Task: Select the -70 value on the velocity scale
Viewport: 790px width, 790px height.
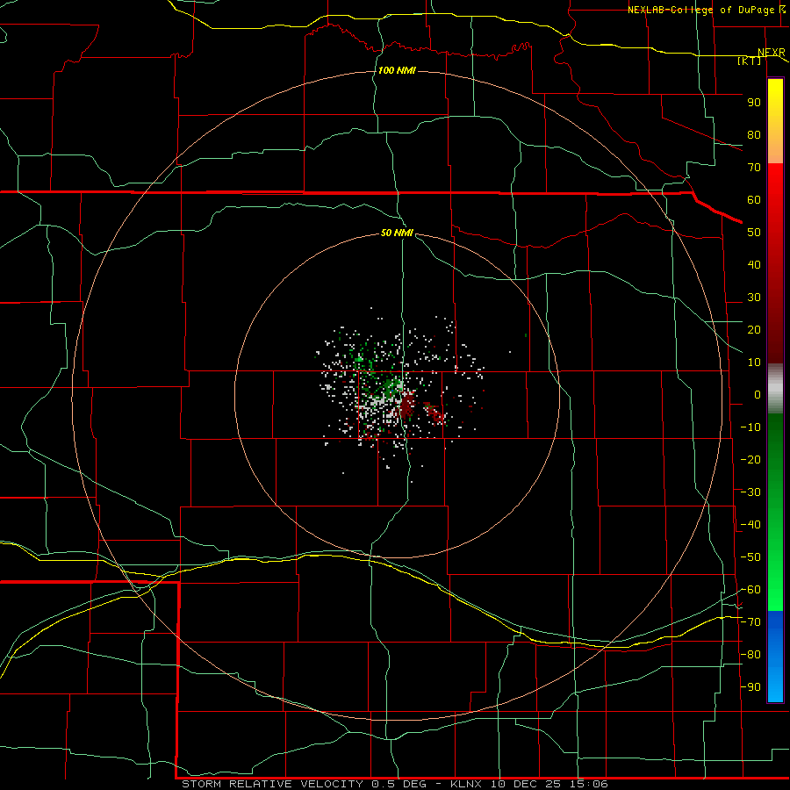Action: coord(750,622)
